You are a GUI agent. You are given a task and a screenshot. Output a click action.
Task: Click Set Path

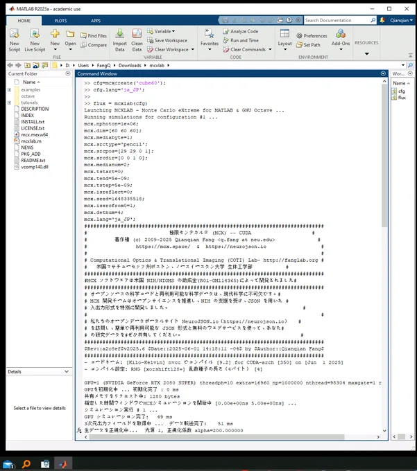[308, 45]
